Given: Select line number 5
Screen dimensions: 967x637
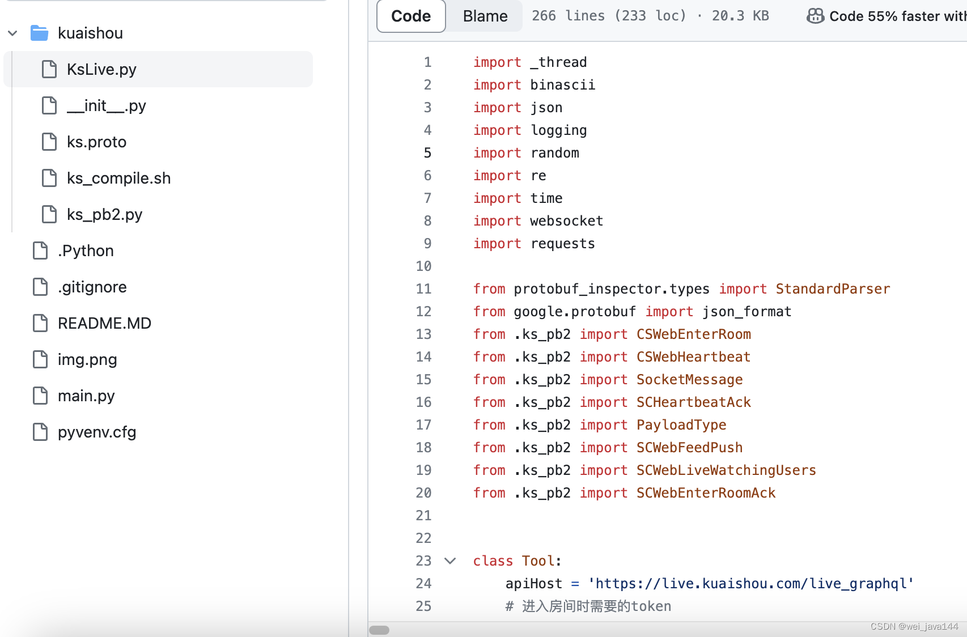Looking at the screenshot, I should coord(427,153).
